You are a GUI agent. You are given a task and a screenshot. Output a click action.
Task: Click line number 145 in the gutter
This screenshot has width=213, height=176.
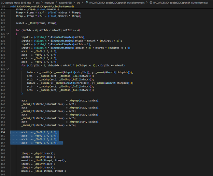point(3,101)
